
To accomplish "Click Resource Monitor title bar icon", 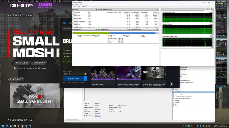I will point(73,2).
